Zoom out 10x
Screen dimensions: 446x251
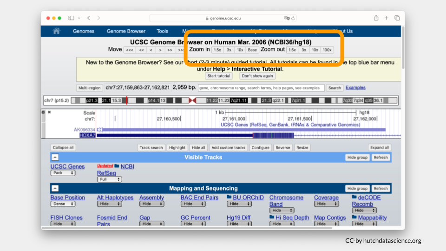315,50
